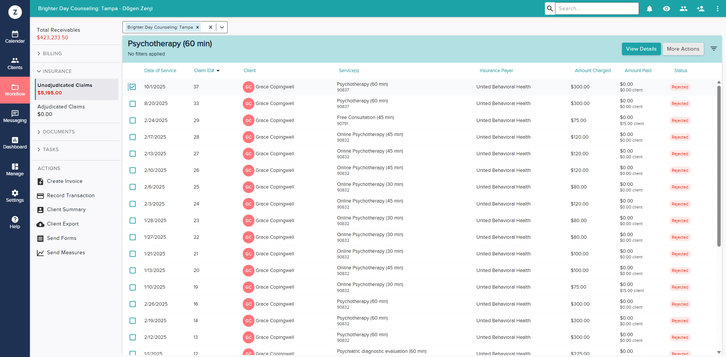Open the More Actions button
Viewport: 726px width, 357px height.
pos(683,49)
